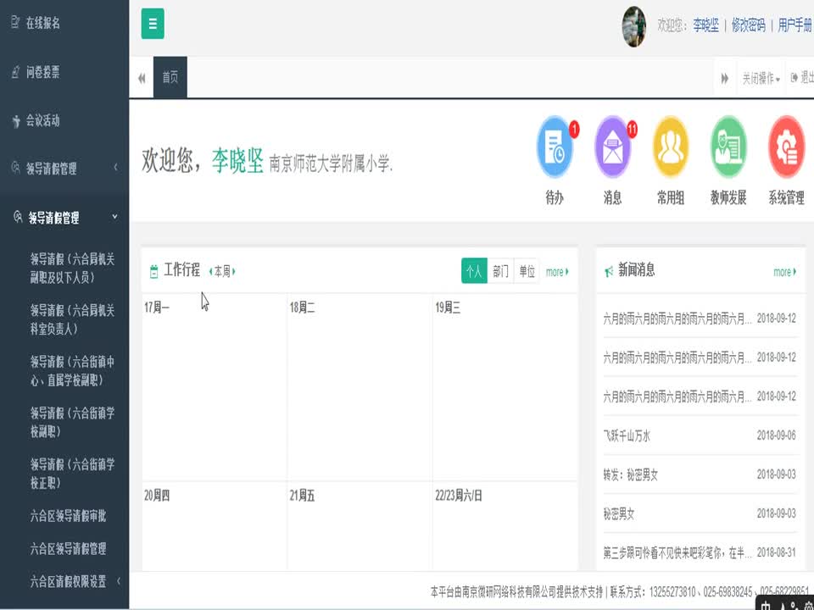Viewport: 814px width, 610px height.
Task: Toggle the green hamburger sidebar button
Action: [x=153, y=24]
